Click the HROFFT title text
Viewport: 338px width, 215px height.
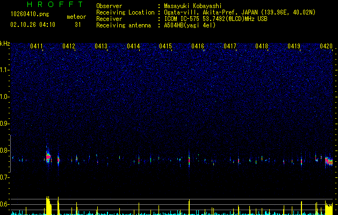click(55, 4)
